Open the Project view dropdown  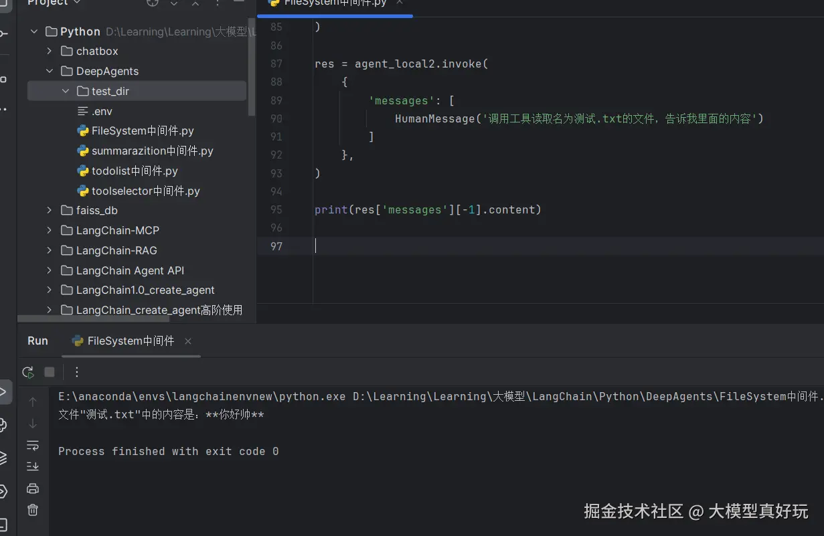[x=54, y=3]
